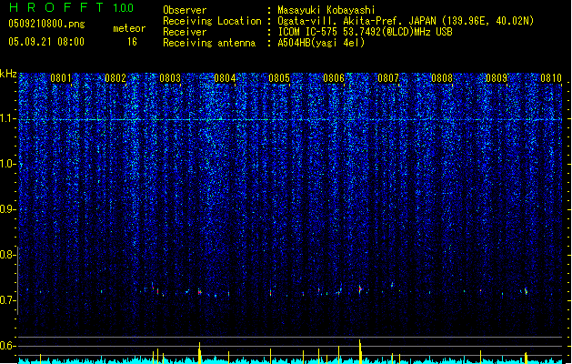
Task: Select the meteor count value 16
Action: tap(132, 42)
